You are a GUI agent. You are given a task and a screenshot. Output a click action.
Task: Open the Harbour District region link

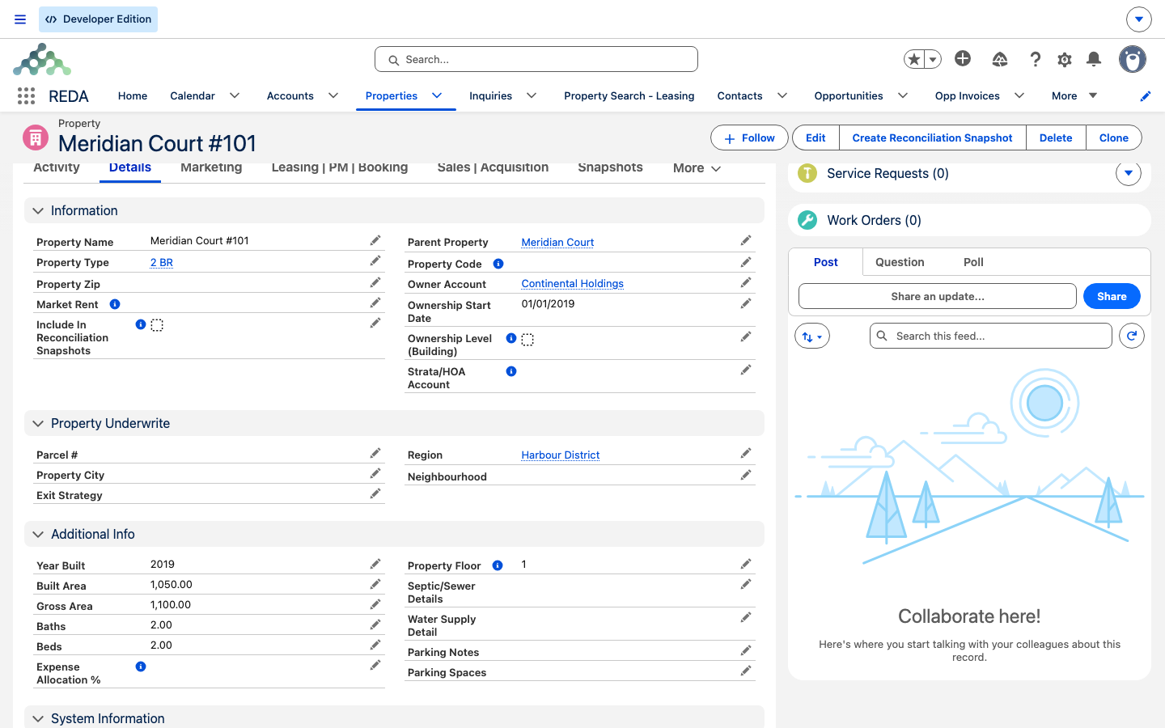[x=561, y=455]
